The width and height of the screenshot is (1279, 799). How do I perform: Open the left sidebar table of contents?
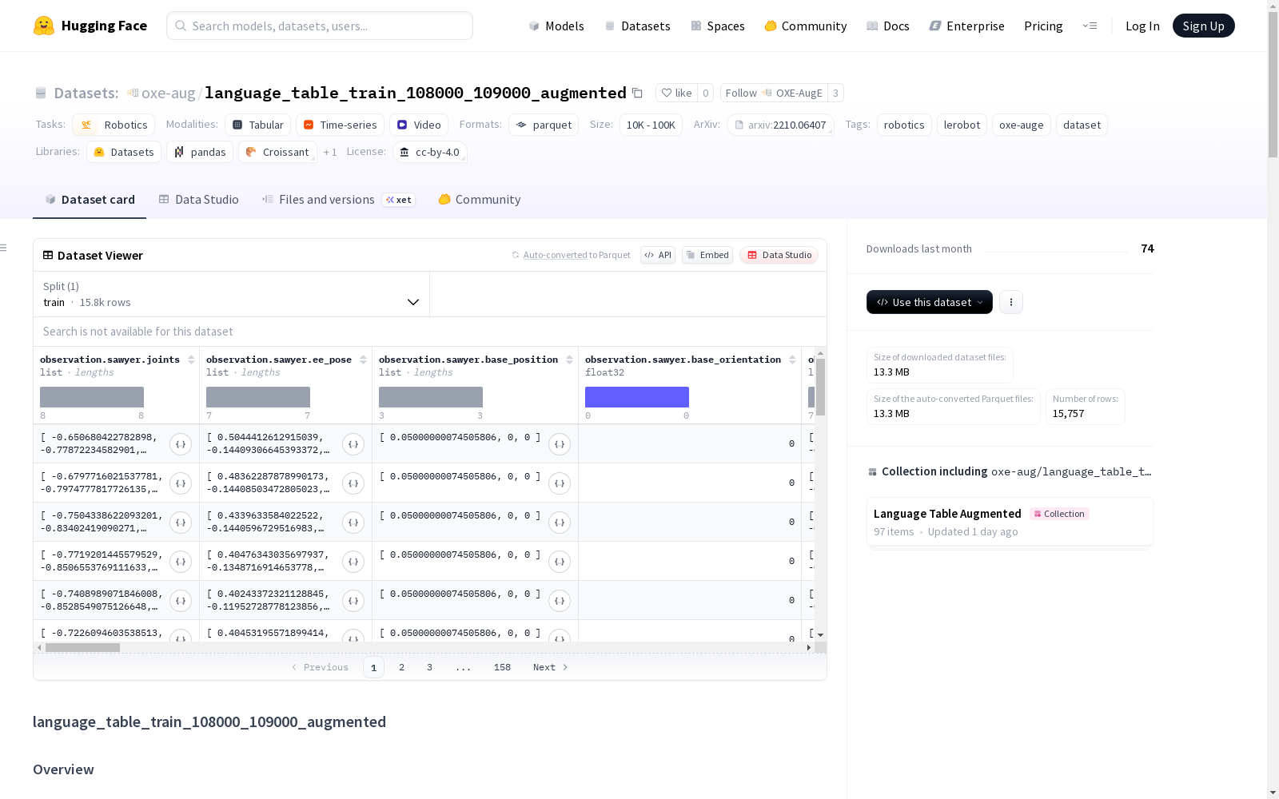coord(4,248)
